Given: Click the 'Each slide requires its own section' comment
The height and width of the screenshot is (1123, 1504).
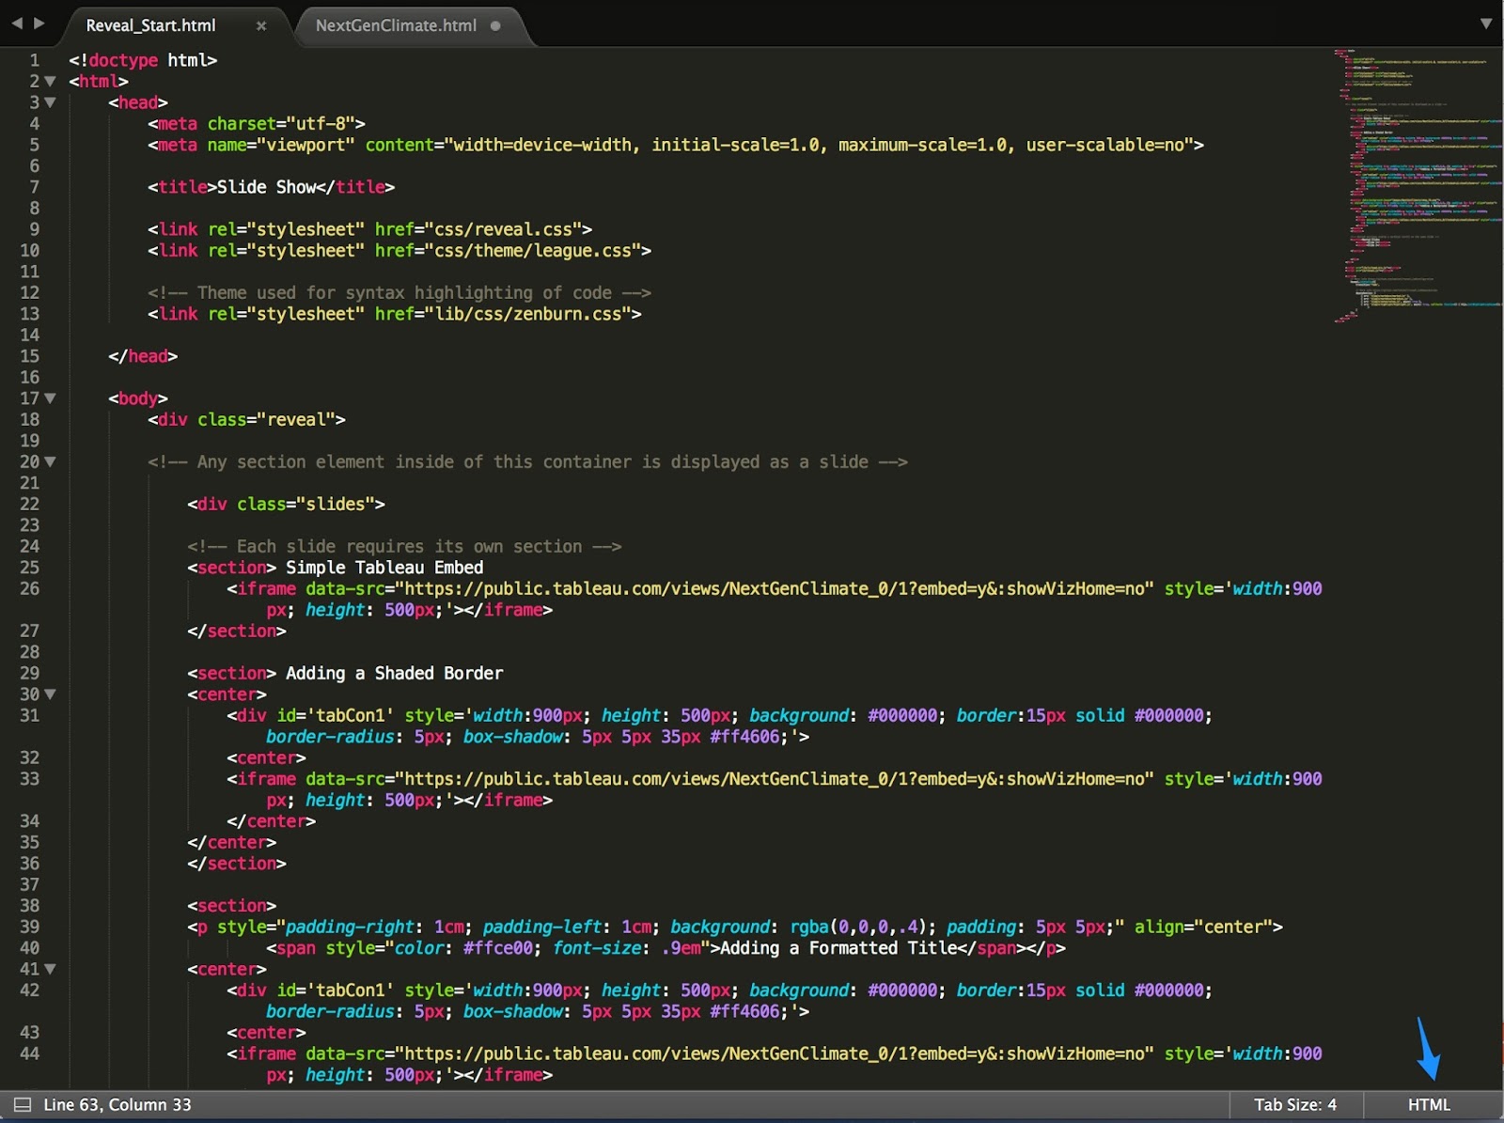Looking at the screenshot, I should (x=404, y=547).
